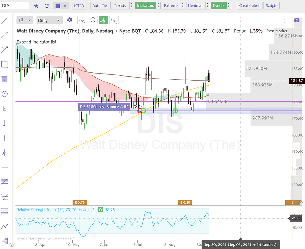Select the Fibonacci fan lines tool
Screen dimensions: 305x249
click(4, 197)
